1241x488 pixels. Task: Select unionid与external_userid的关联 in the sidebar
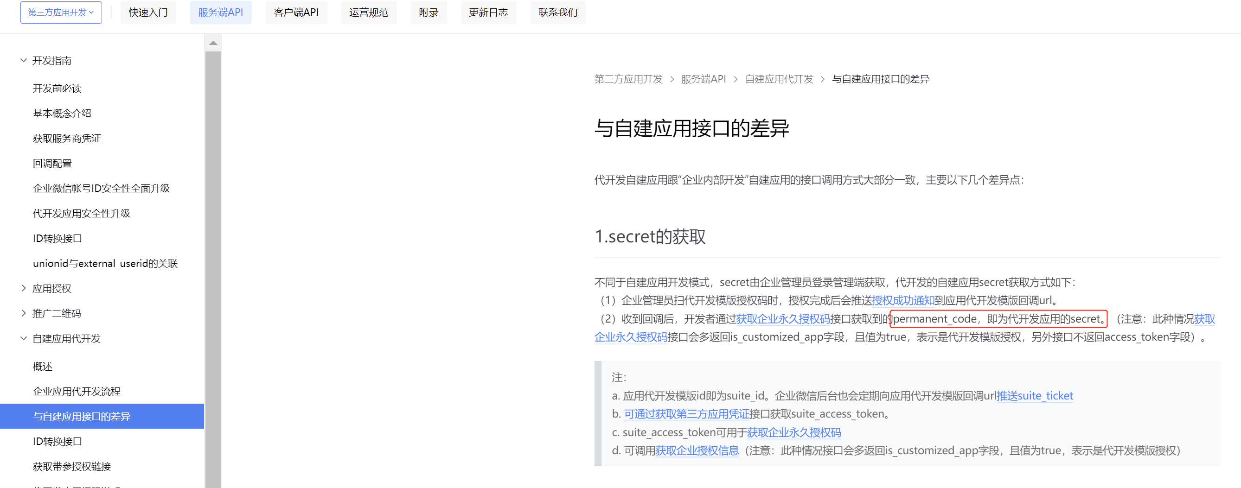point(105,263)
